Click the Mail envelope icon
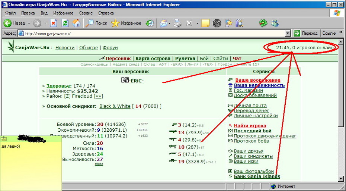 click(x=163, y=23)
